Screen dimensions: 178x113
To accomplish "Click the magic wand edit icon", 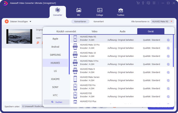I will [x=38, y=43].
